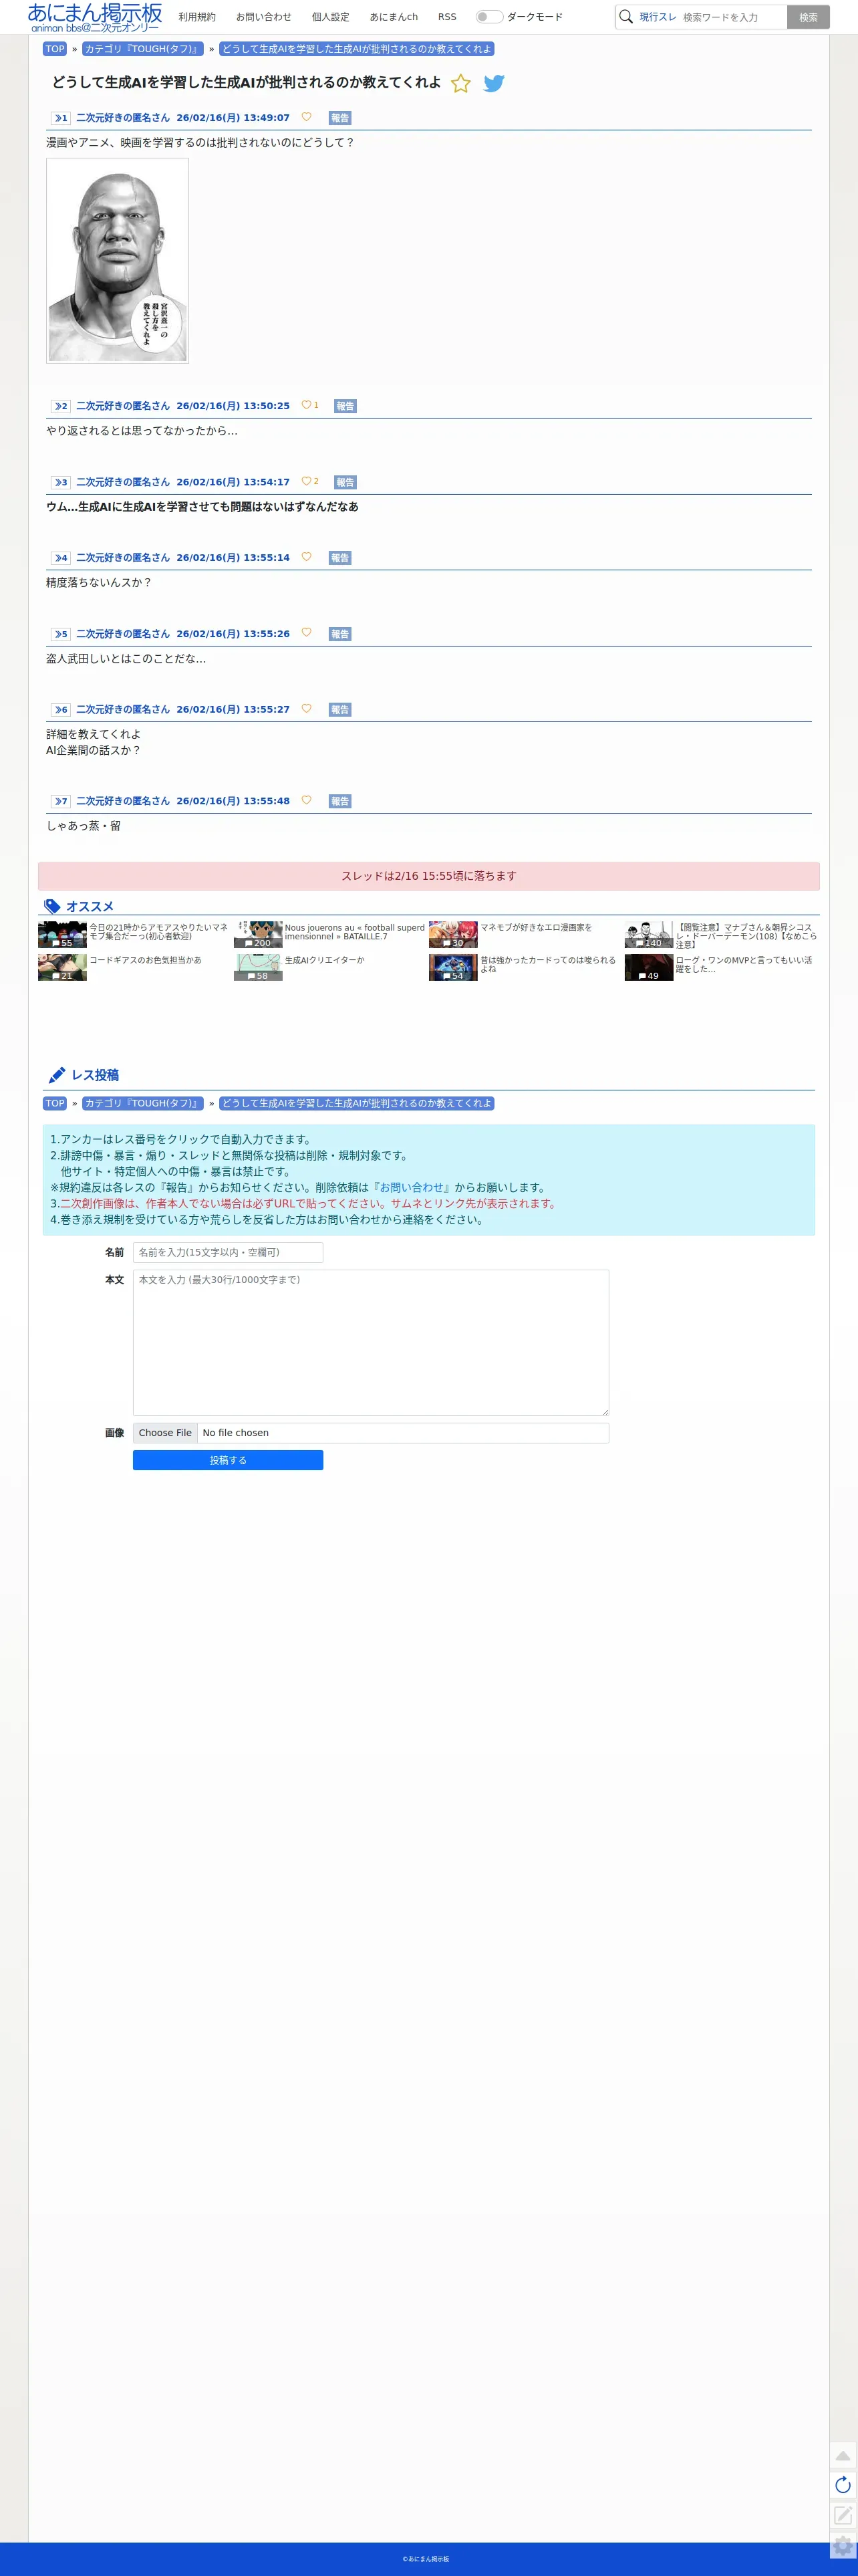Favorite the thread with star icon

[x=461, y=84]
